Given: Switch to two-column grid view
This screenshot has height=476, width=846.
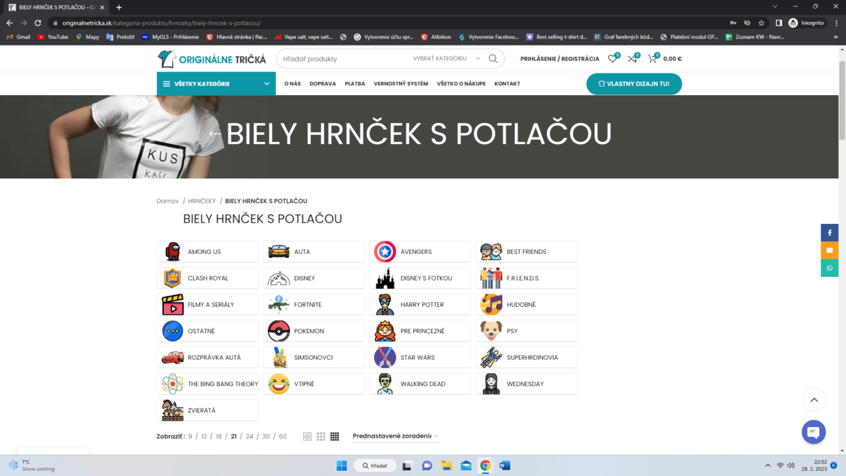Looking at the screenshot, I should point(307,436).
